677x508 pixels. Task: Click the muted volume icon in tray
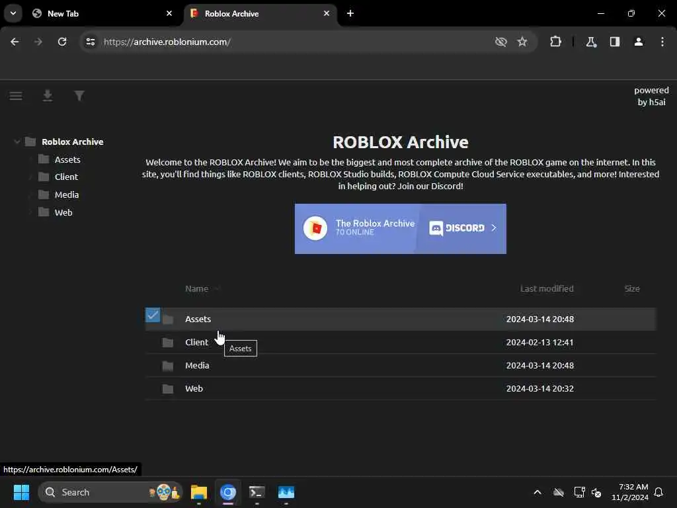click(x=596, y=492)
